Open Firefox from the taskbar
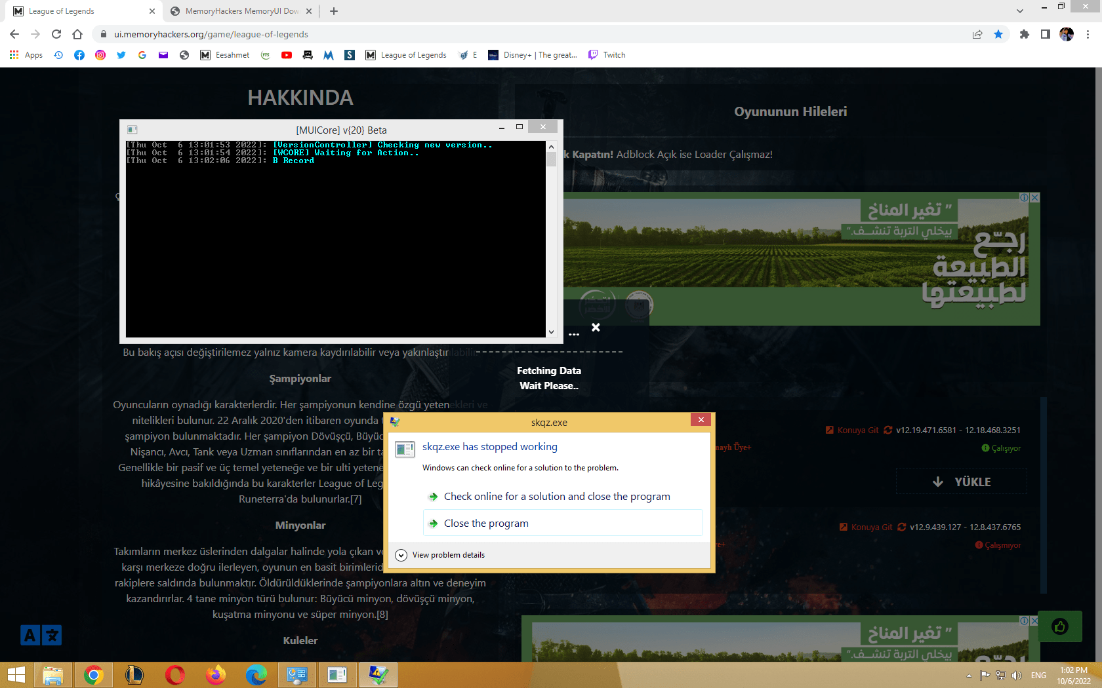The height and width of the screenshot is (688, 1102). pos(216,675)
